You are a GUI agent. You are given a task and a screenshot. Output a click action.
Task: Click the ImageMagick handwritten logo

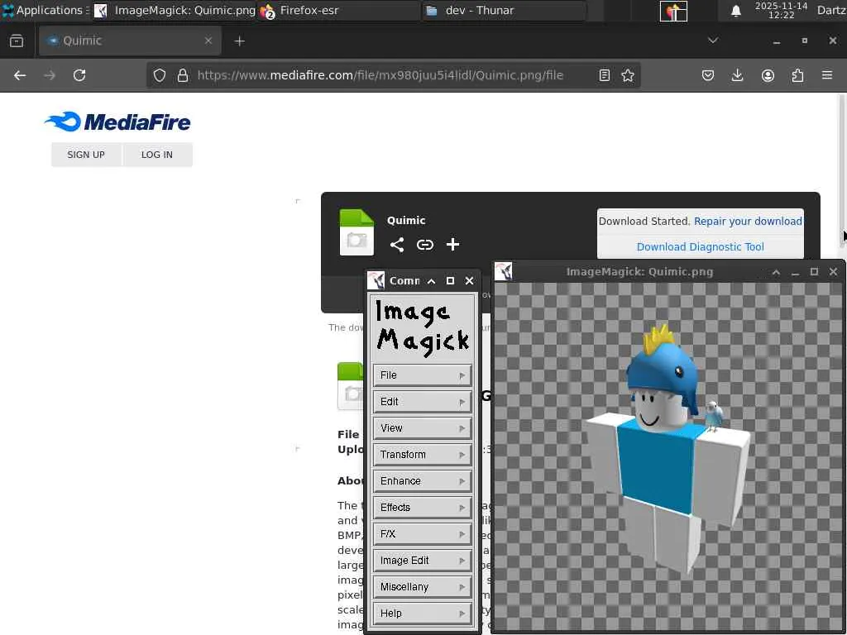click(x=422, y=327)
